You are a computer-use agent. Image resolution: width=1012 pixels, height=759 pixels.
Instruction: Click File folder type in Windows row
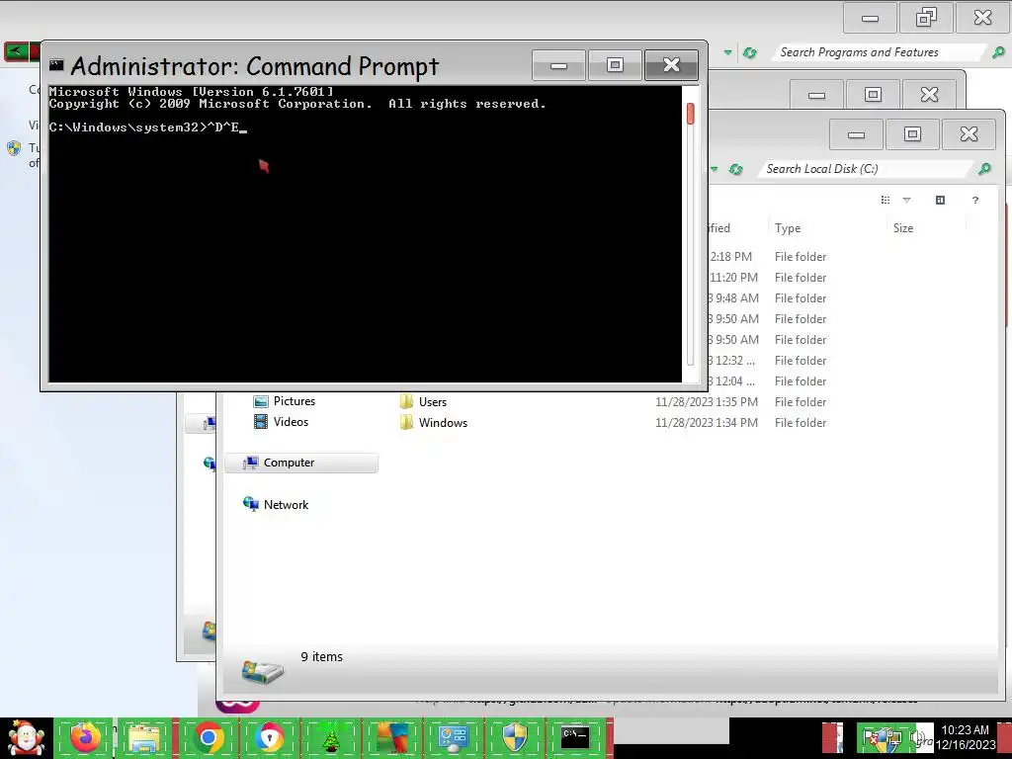pos(801,423)
